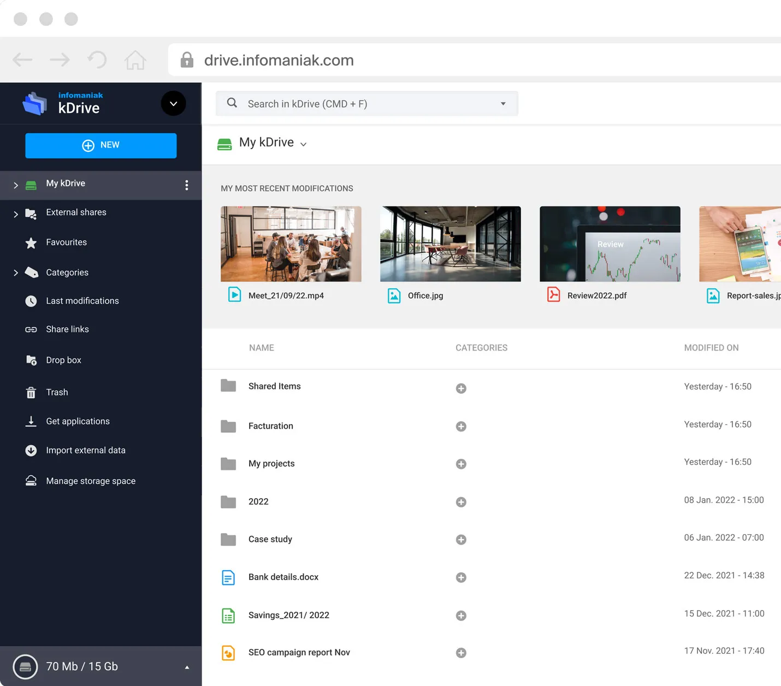This screenshot has width=781, height=686.
Task: Open the Office.jpg thumbnail
Action: (451, 244)
